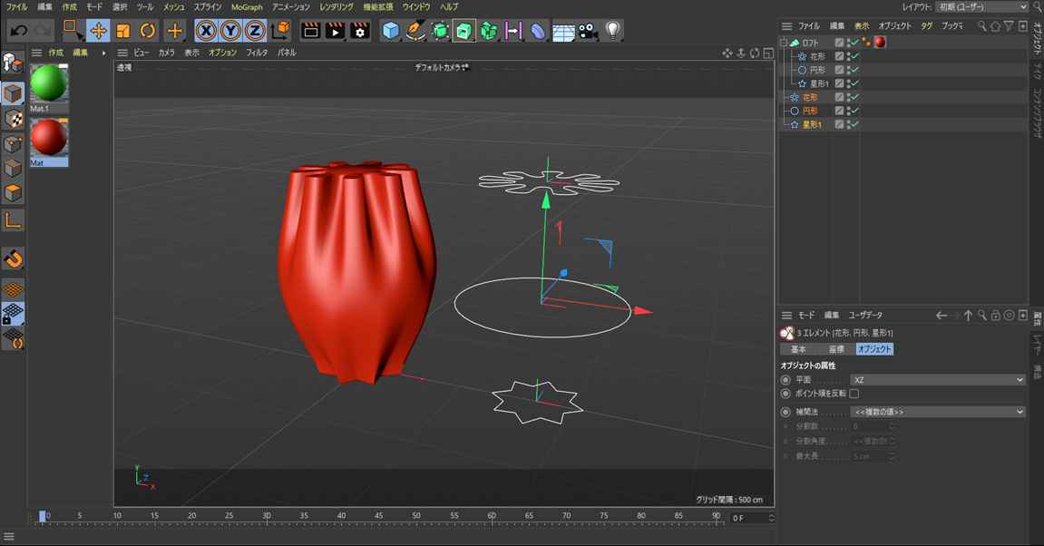Select the Rotate tool in the toolbar

147,31
